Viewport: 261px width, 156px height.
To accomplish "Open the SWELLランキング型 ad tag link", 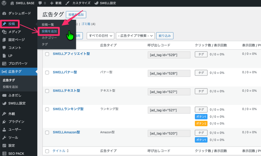I will (68, 109).
